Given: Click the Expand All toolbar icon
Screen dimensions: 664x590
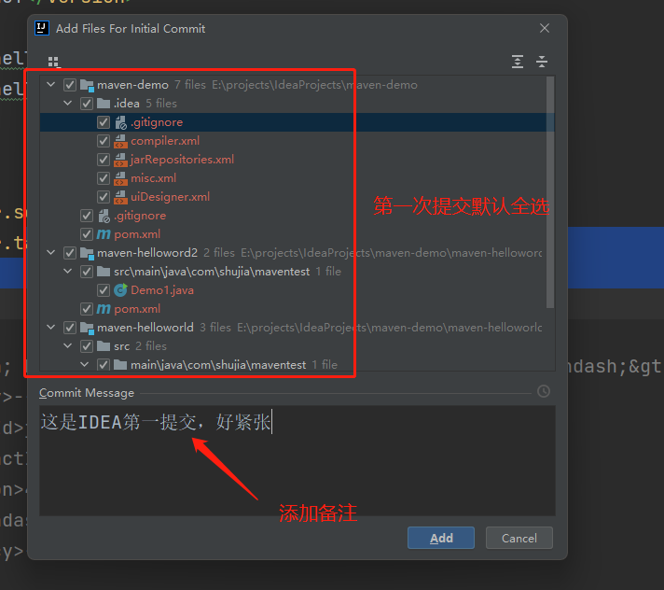Looking at the screenshot, I should coord(517,62).
